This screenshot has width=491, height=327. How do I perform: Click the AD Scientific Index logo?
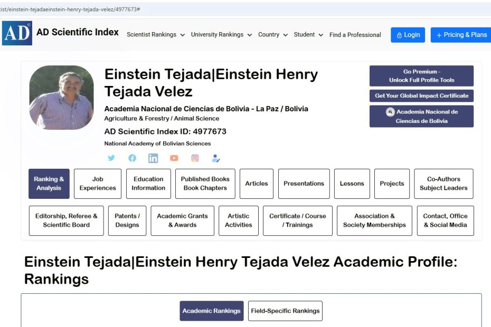point(17,33)
